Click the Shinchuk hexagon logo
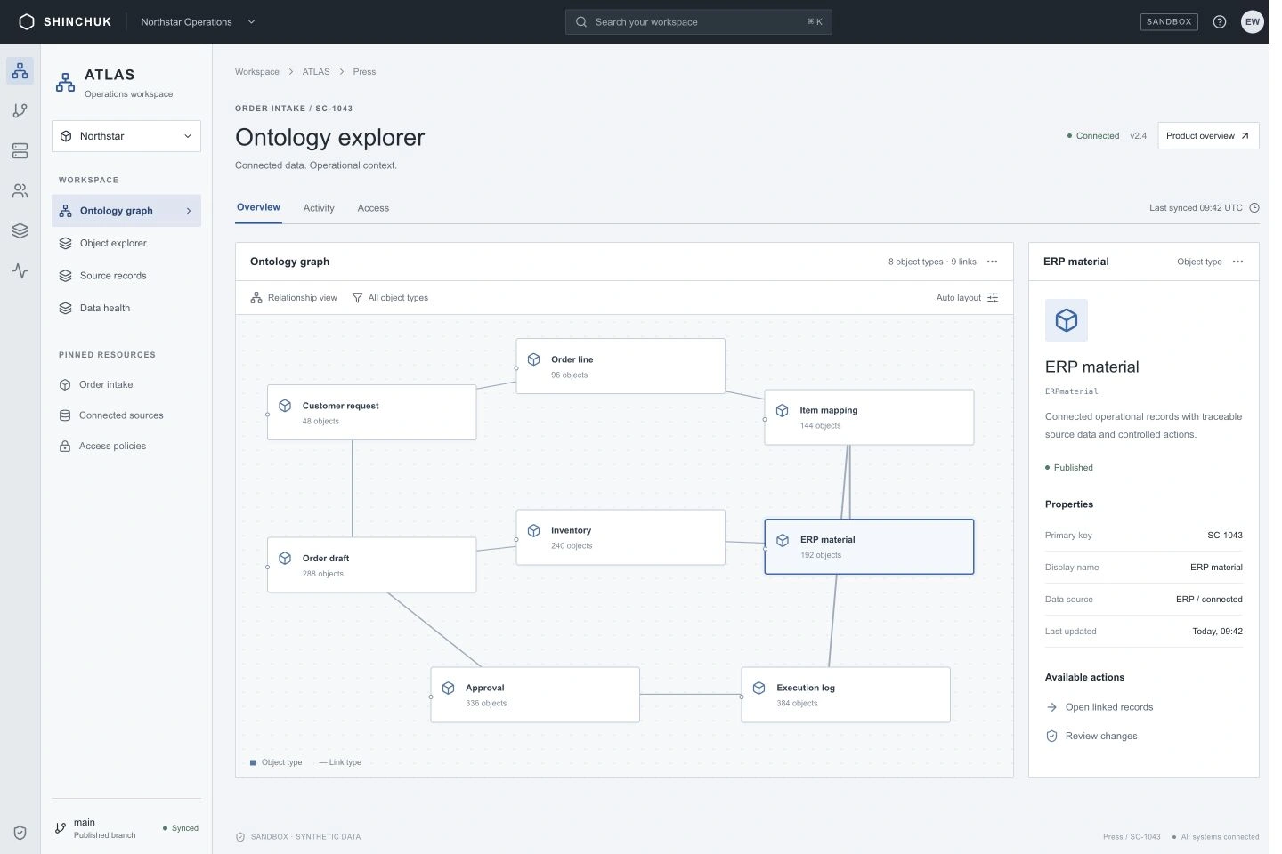Image resolution: width=1282 pixels, height=854 pixels. click(x=27, y=21)
